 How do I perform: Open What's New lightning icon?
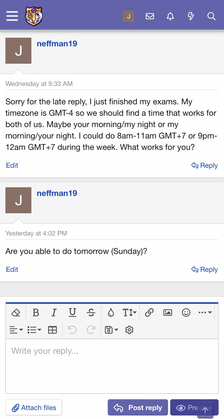click(x=191, y=16)
